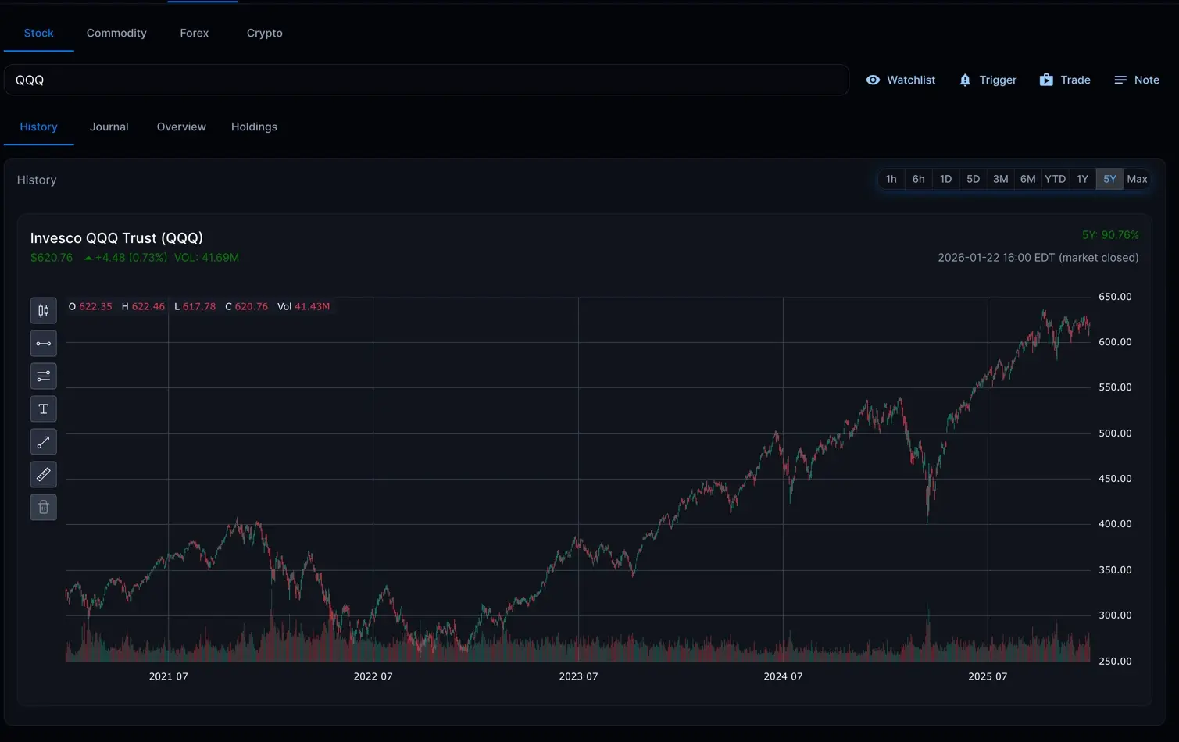Set the time range to Max
Screen dimensions: 1179x742
pyautogui.click(x=1137, y=179)
